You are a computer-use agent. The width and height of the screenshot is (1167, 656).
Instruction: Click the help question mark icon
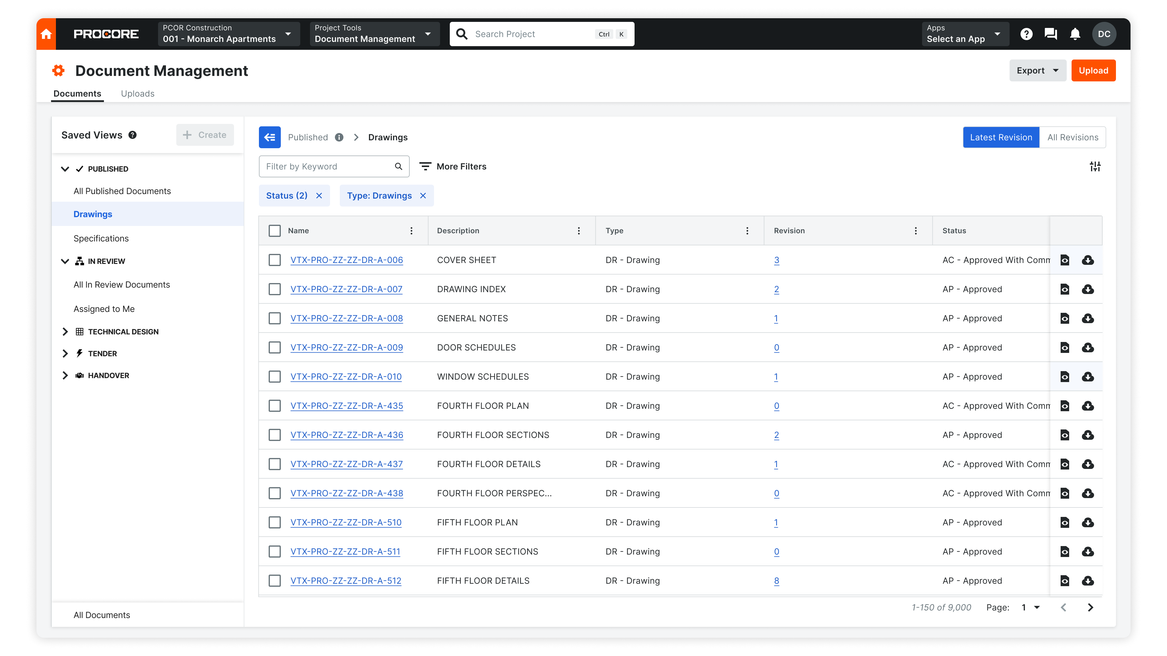click(x=1026, y=34)
